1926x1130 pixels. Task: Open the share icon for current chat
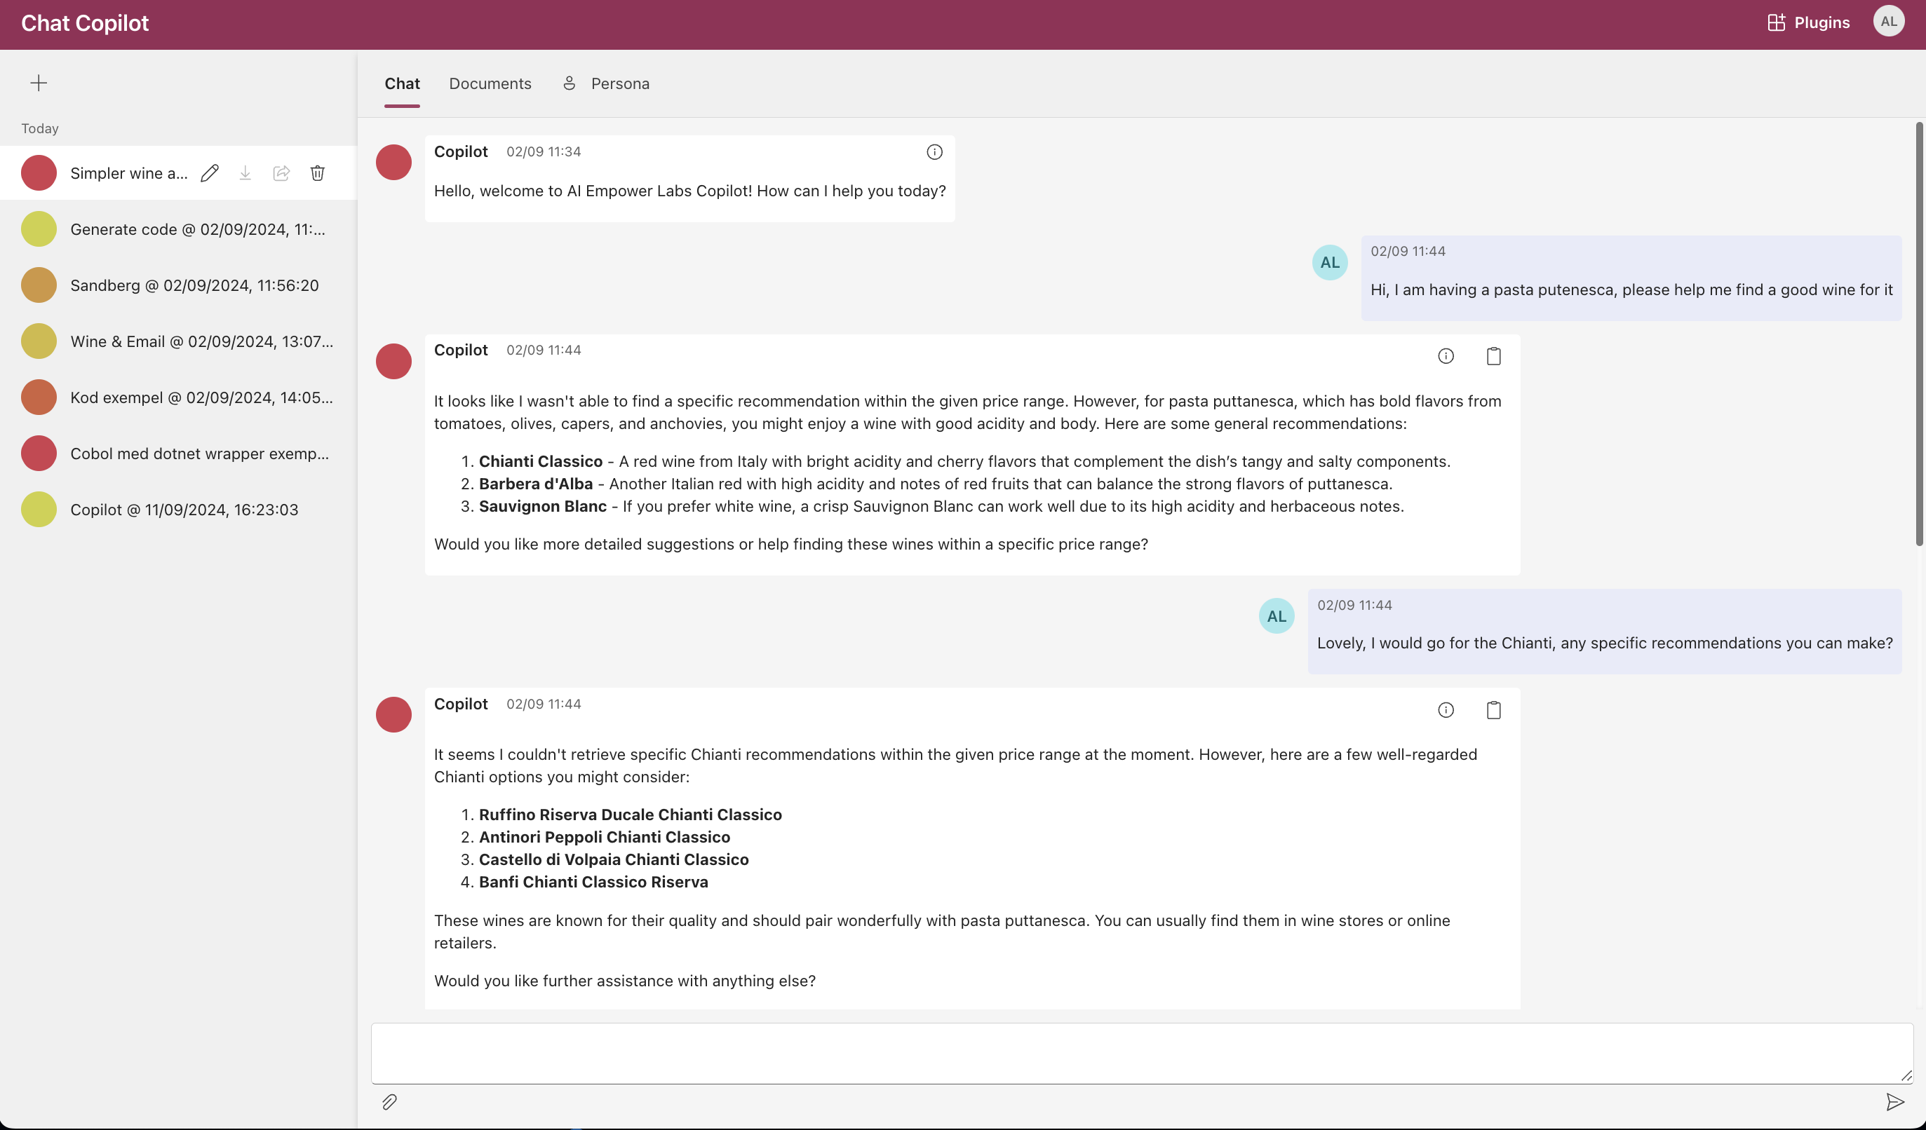point(281,172)
